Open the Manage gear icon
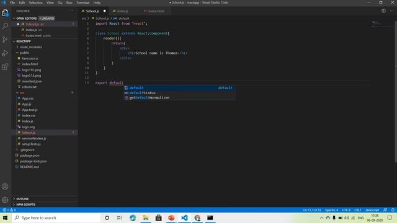The image size is (397, 223). 5,200
